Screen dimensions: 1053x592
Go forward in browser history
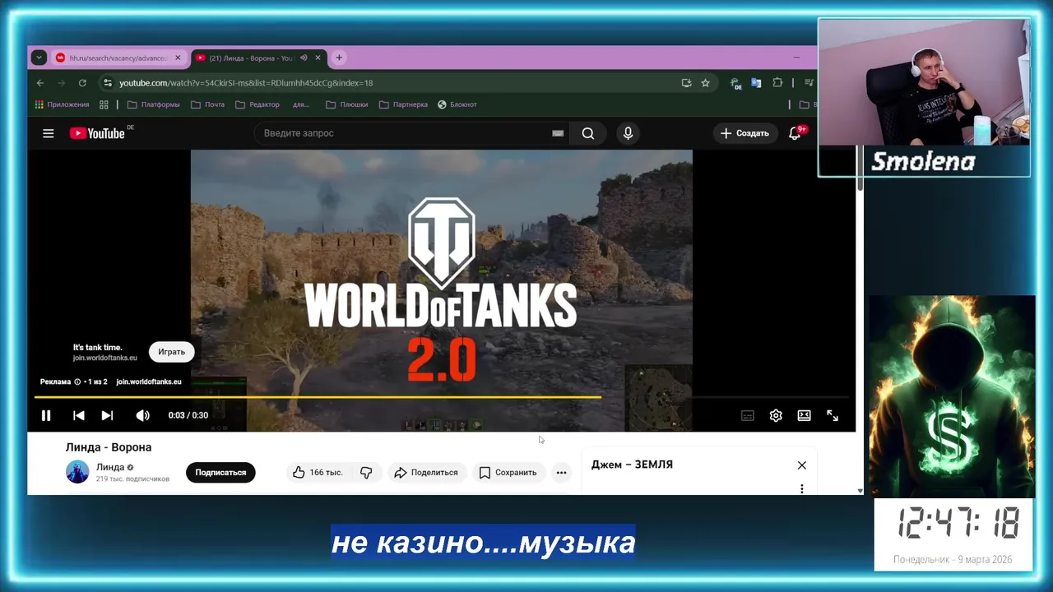61,83
